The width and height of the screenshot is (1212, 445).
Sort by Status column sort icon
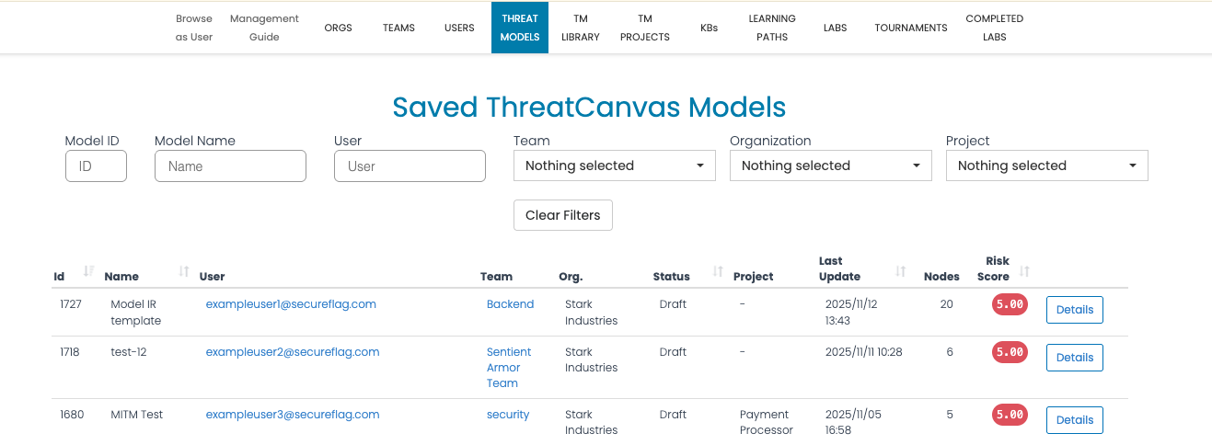click(718, 272)
